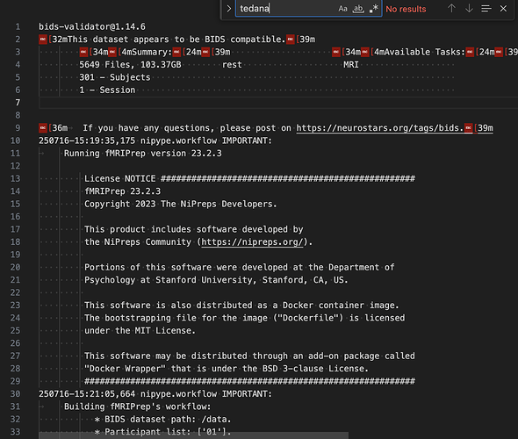Click the 'Running fMRIPrep version 23.2.3' line
The width and height of the screenshot is (518, 439).
(143, 154)
